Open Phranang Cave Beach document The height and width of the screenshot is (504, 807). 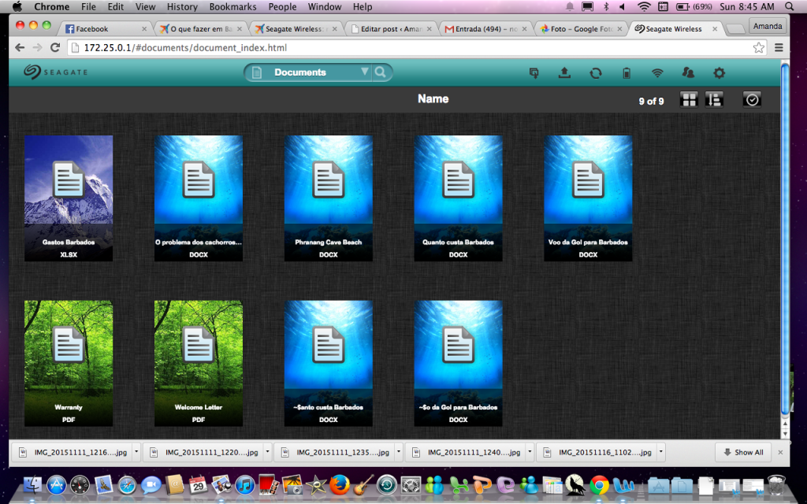pyautogui.click(x=329, y=198)
